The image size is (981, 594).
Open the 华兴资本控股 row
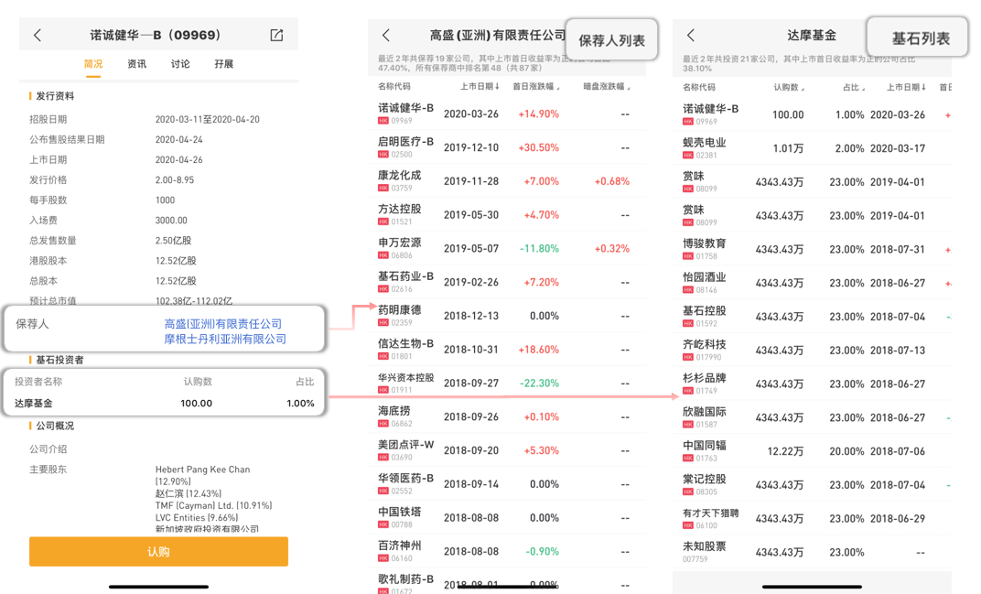coord(507,383)
